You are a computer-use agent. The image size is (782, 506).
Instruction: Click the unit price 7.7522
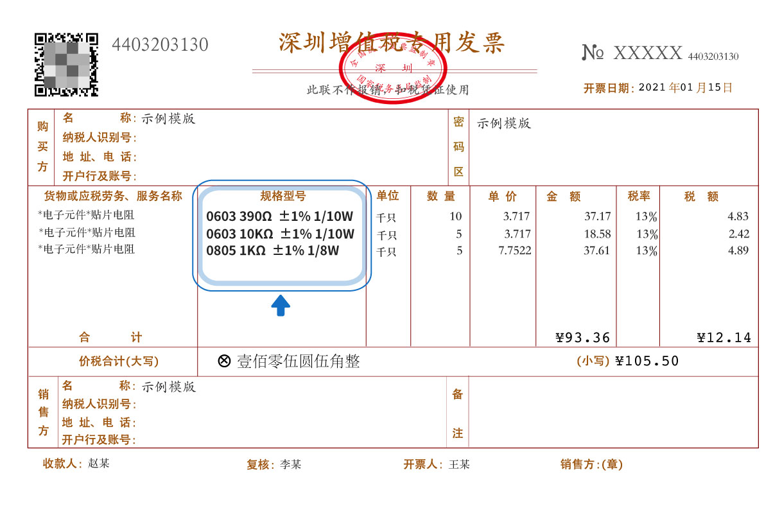514,250
